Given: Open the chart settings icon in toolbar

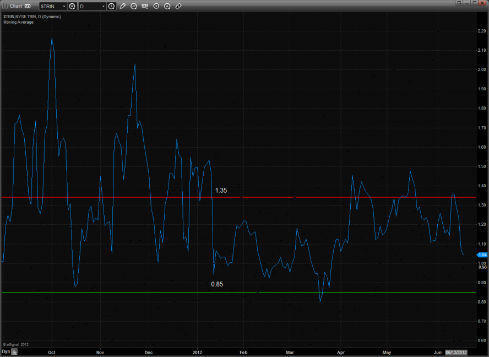Looking at the screenshot, I should (145, 6).
